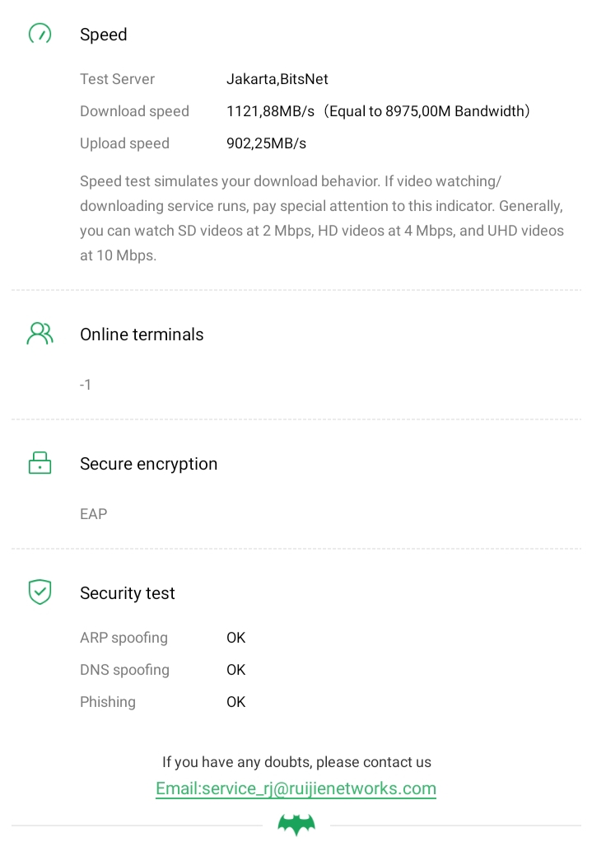Click the Security test shield icon
Viewport: 592px width, 842px height.
click(40, 592)
